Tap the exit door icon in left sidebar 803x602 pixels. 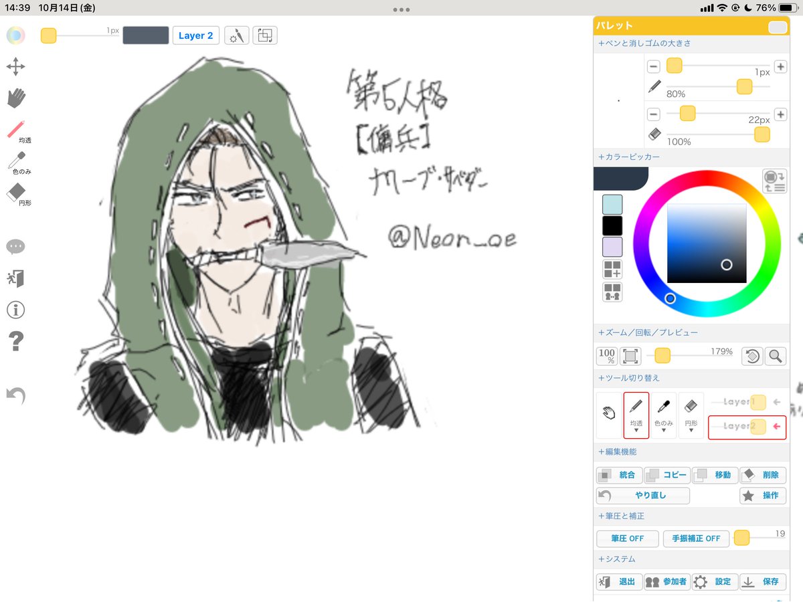(15, 279)
